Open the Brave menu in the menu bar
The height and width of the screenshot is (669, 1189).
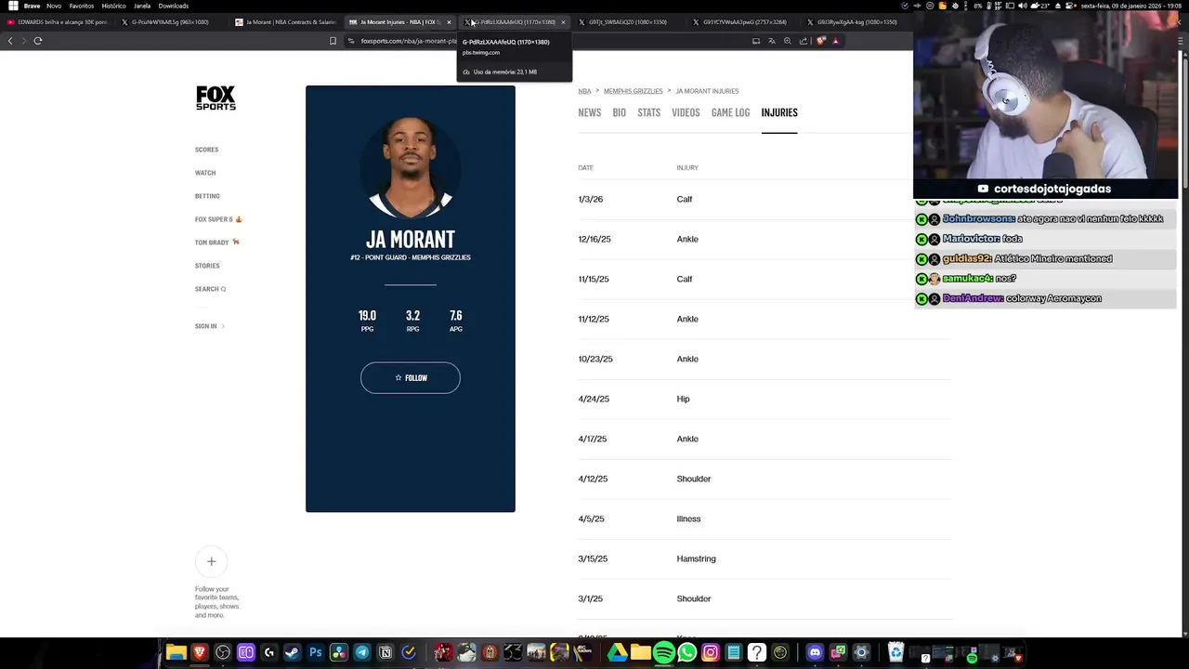point(32,6)
